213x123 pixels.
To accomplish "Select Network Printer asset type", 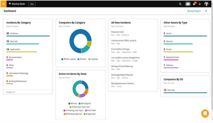I will click(173, 57).
